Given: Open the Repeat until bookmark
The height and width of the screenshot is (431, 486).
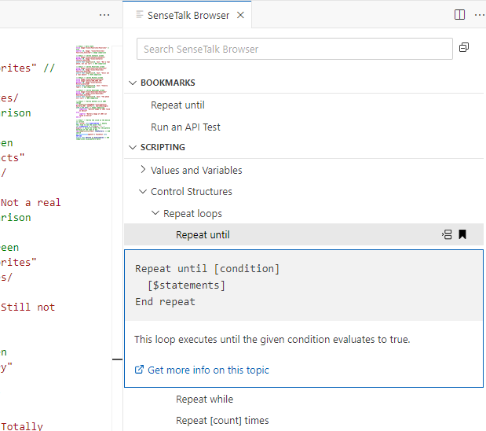Looking at the screenshot, I should pos(177,105).
